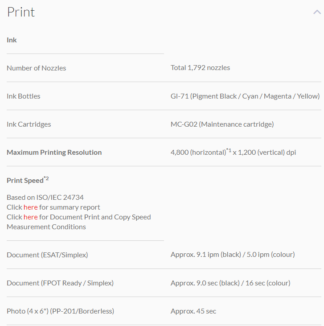Click the GI-71 ink bottles value
The width and height of the screenshot is (324, 326).
245,96
